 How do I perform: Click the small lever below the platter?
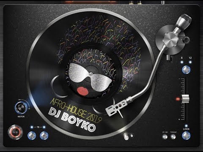tap(126, 136)
